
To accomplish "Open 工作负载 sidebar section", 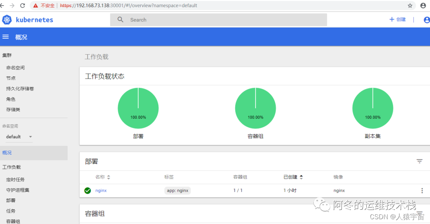I will (x=12, y=167).
